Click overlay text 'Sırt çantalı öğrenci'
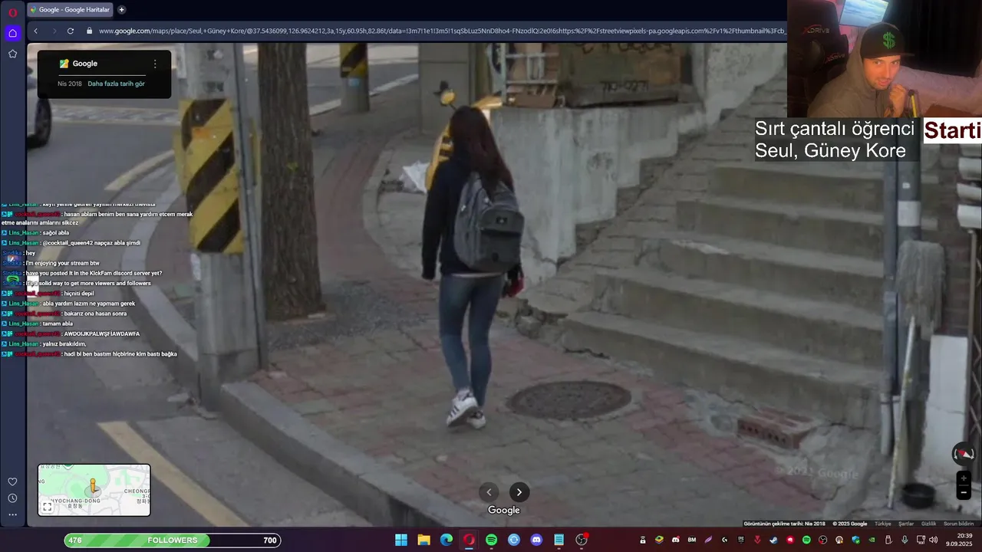 [x=835, y=128]
